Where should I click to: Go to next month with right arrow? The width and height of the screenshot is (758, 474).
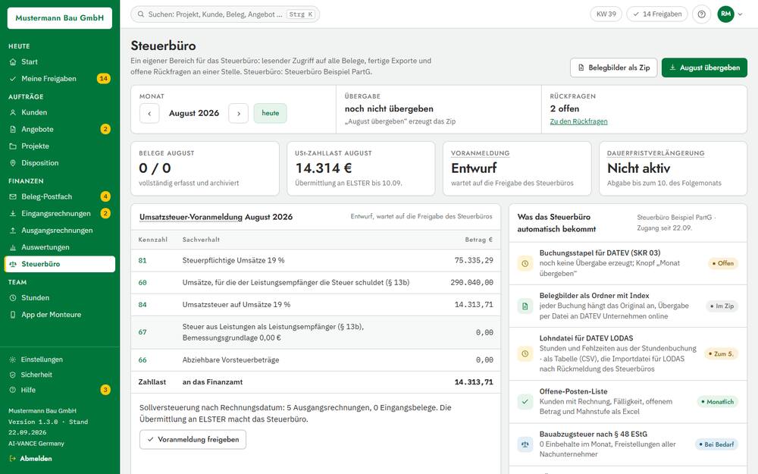[x=238, y=113]
